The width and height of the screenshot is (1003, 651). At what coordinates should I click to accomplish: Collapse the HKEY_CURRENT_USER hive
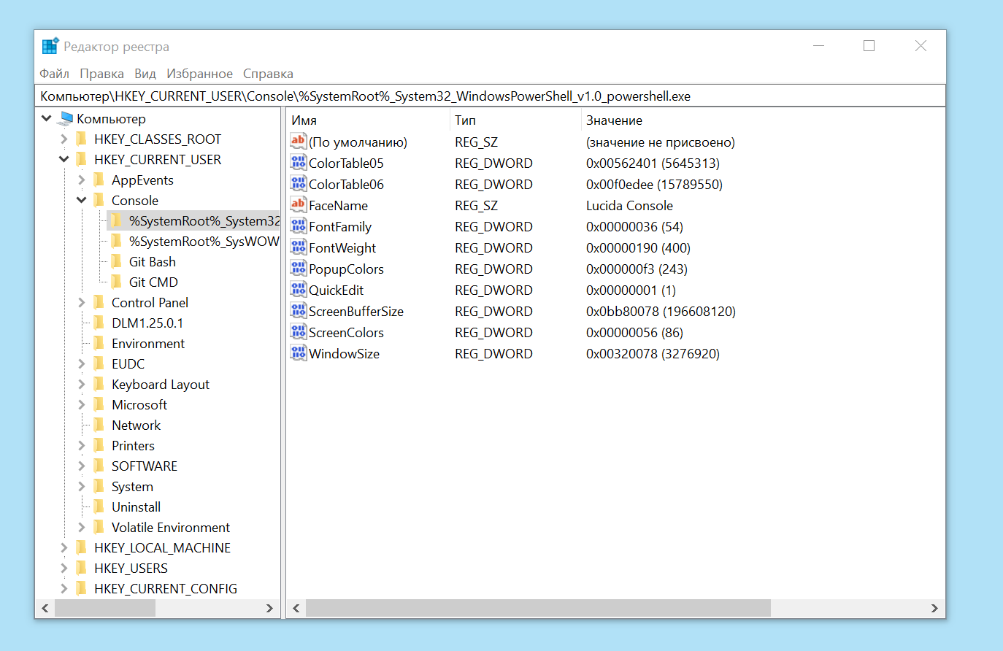click(64, 159)
